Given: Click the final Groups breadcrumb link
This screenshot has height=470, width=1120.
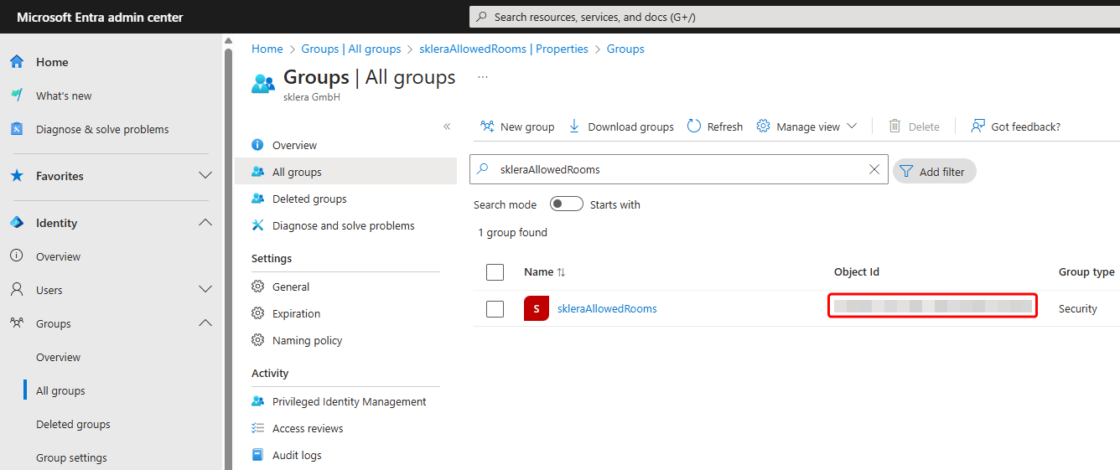Looking at the screenshot, I should pos(625,49).
